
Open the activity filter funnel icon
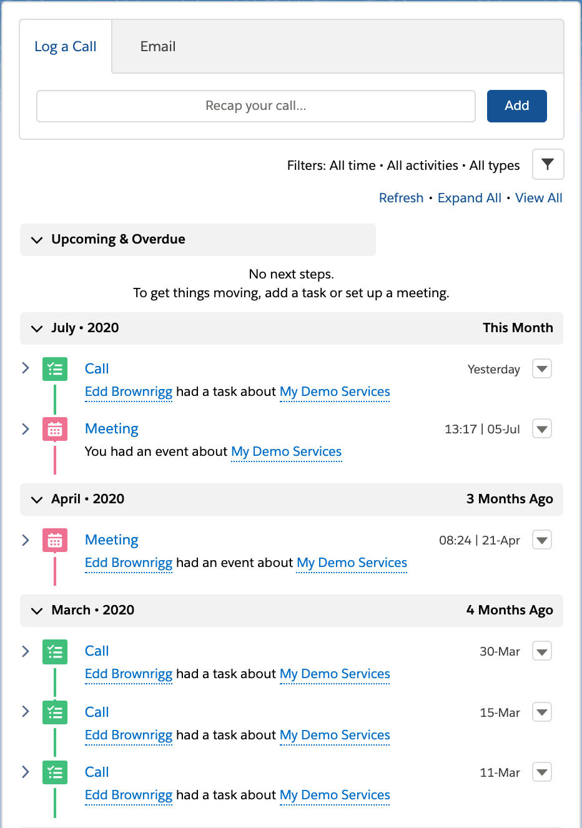click(548, 164)
